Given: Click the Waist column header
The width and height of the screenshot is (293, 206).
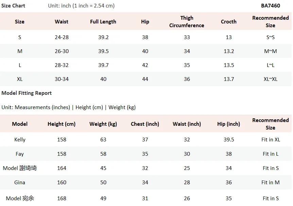Looking at the screenshot, I should click(62, 22).
